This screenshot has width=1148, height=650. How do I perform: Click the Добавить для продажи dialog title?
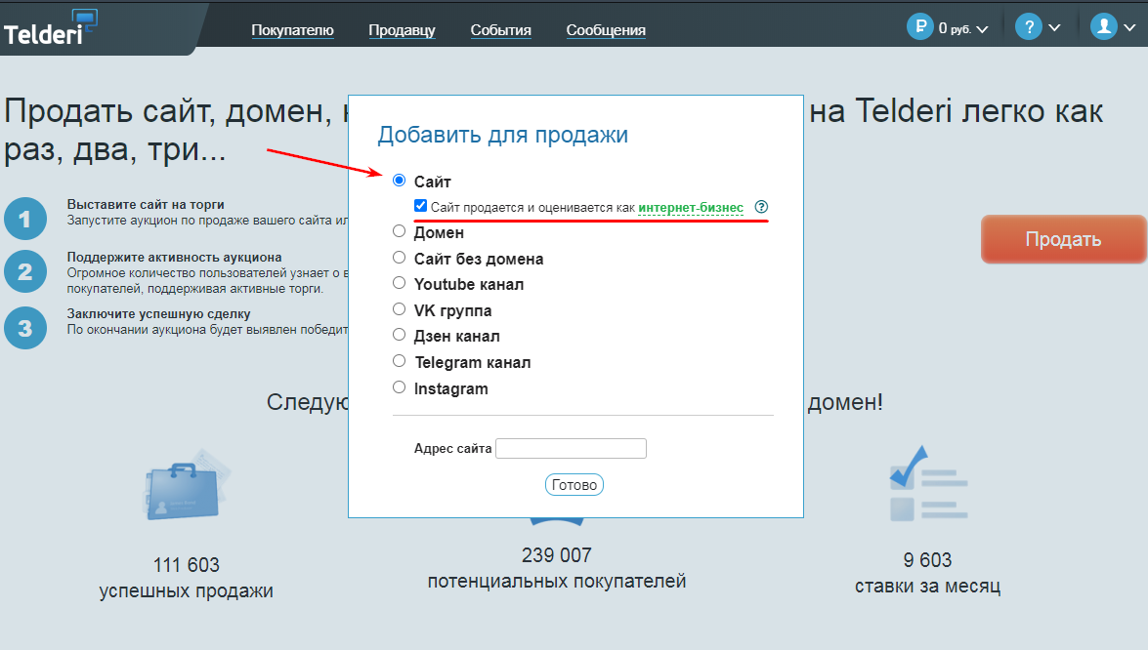click(502, 135)
